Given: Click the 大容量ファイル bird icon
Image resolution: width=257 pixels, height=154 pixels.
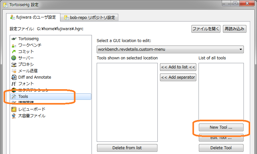Looking at the screenshot, I should click(x=14, y=116).
